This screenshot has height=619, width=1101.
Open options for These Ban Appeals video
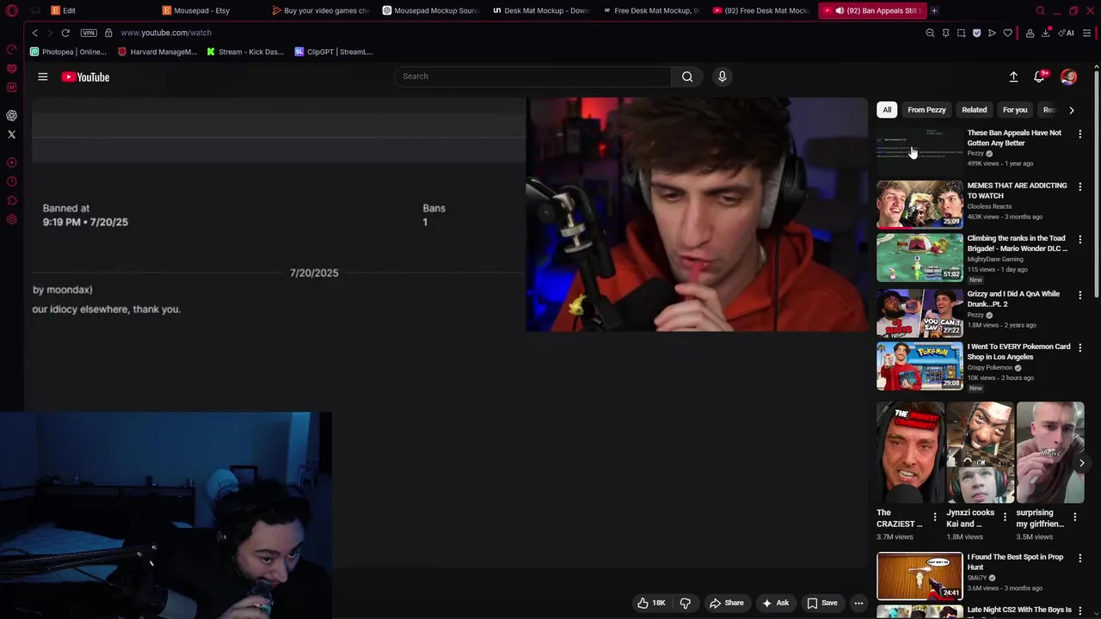pyautogui.click(x=1079, y=134)
